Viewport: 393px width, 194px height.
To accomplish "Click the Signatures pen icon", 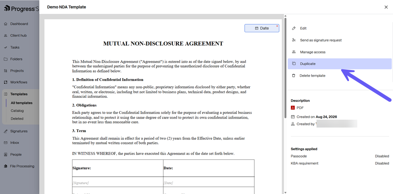I will click(5, 131).
